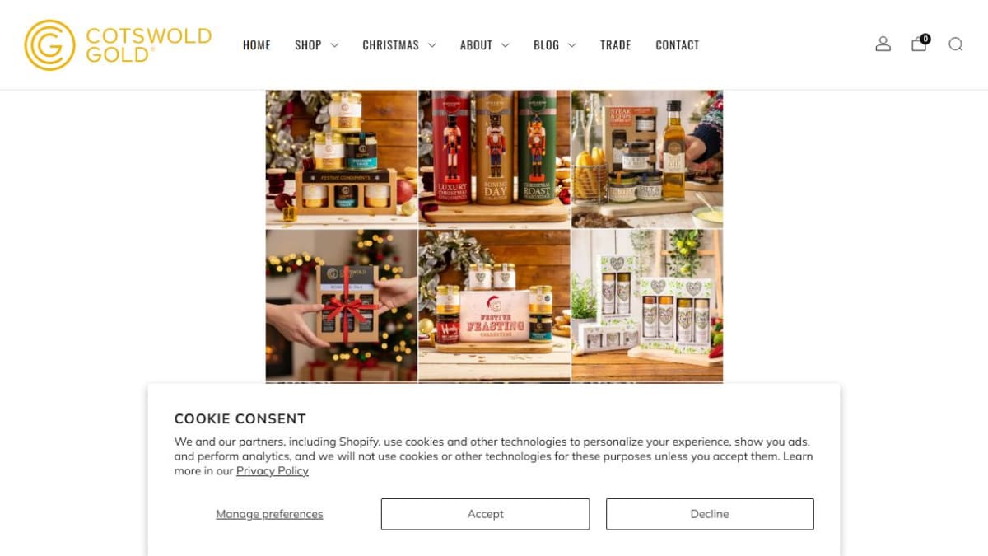
Task: Open Manage preferences link
Action: click(x=269, y=514)
